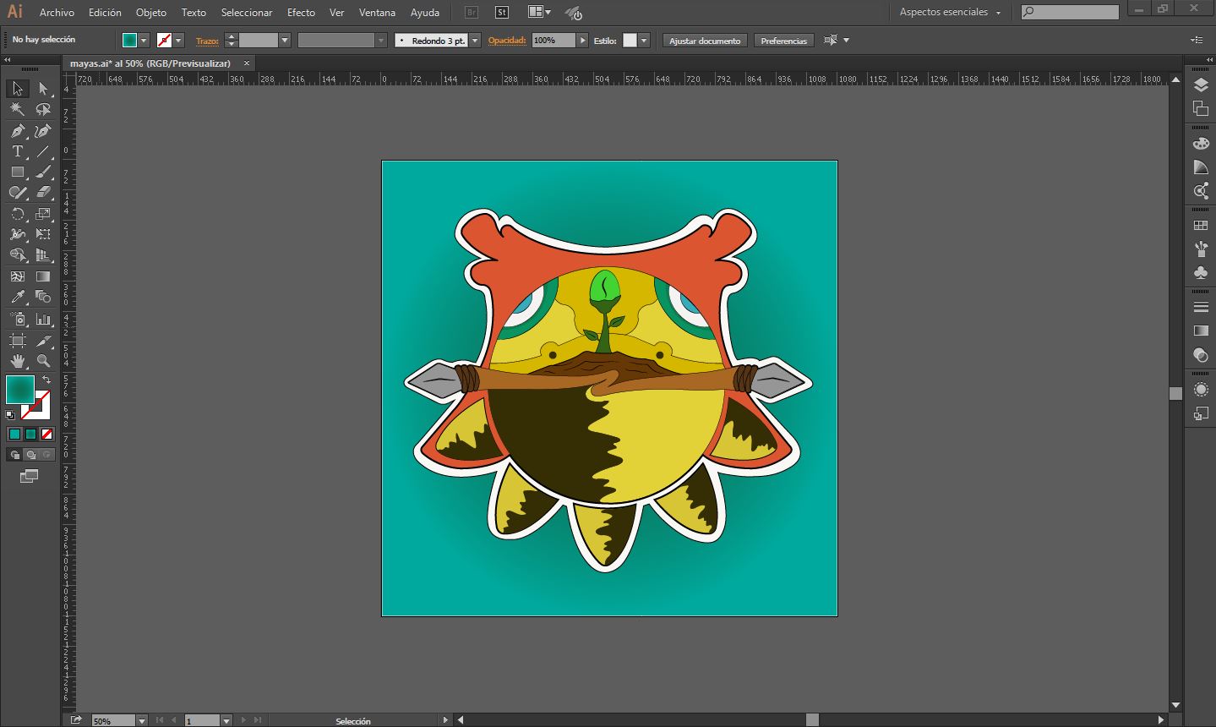
Task: Select the Blend tool
Action: coord(43,297)
